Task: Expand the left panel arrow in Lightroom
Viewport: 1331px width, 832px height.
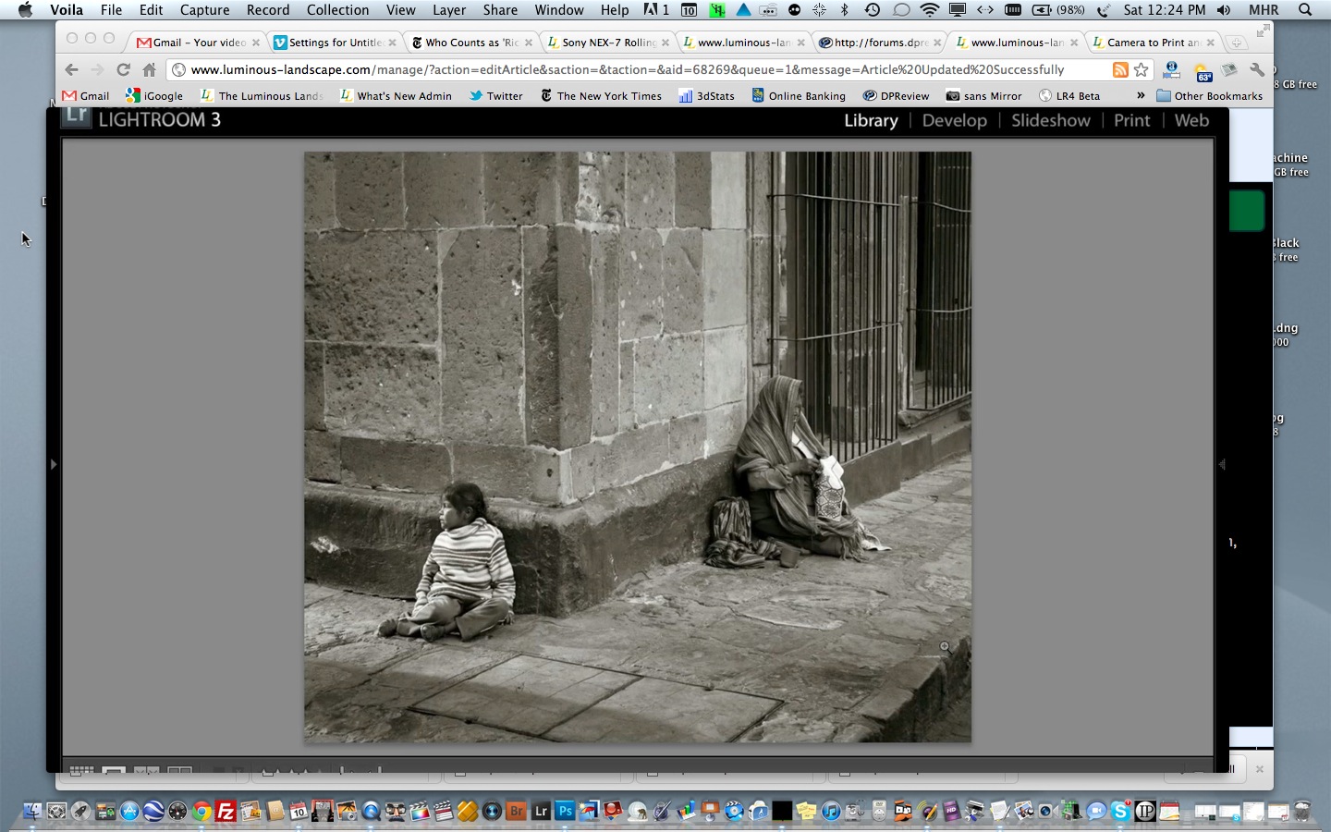Action: tap(54, 464)
